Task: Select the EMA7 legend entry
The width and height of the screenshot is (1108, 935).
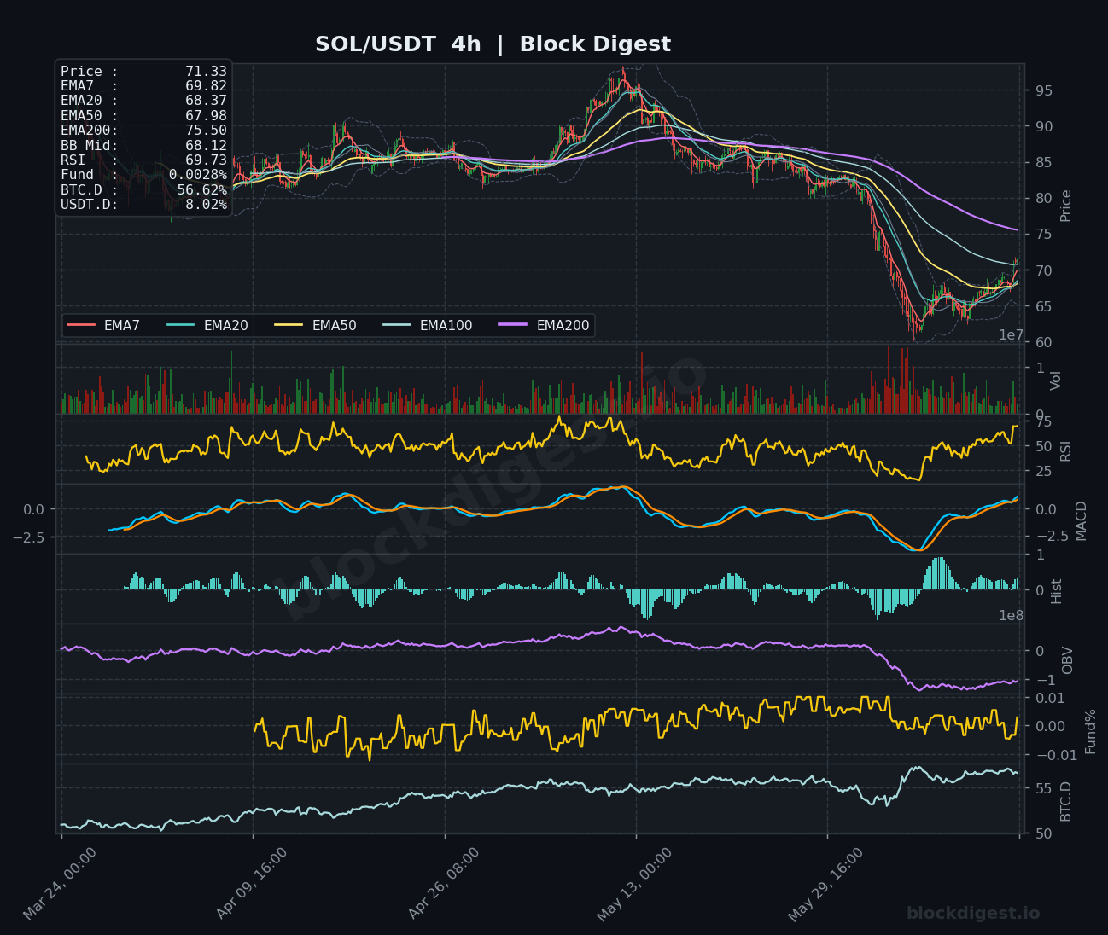Action: (x=103, y=325)
